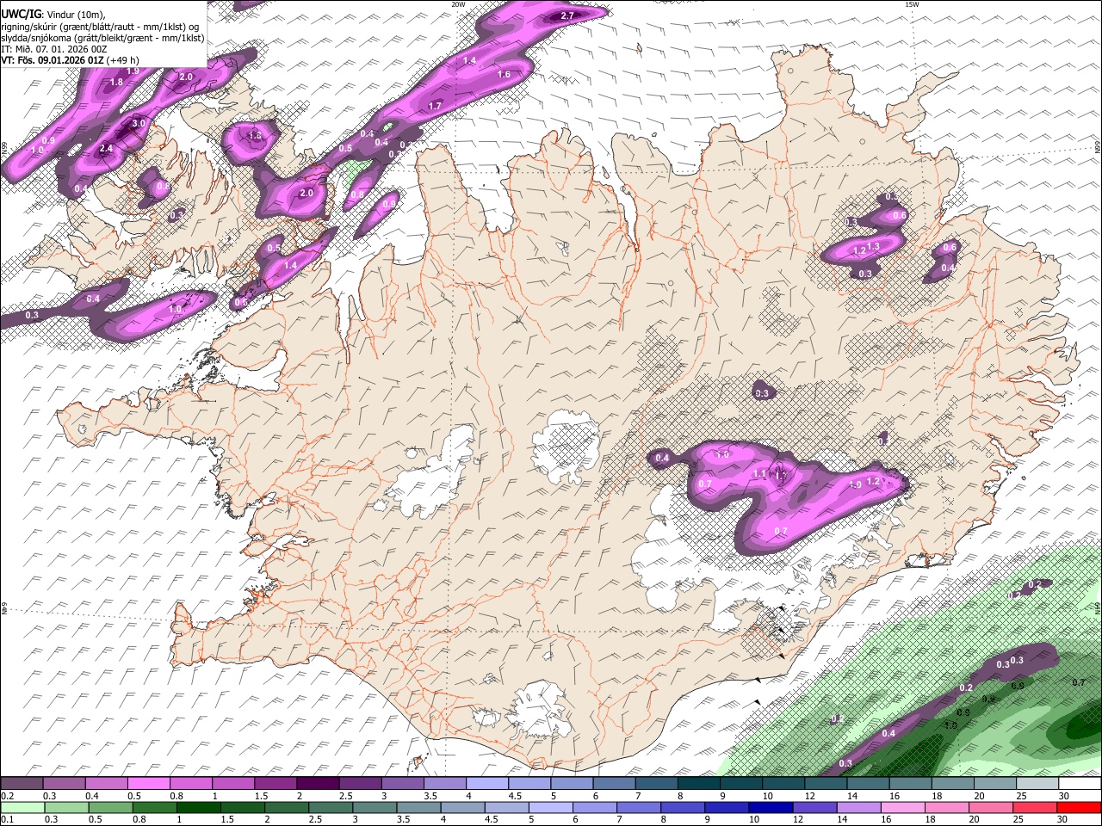Click the 'rigning/skúrir' legend description line
Image resolution: width=1102 pixels, height=826 pixels.
[100, 26]
